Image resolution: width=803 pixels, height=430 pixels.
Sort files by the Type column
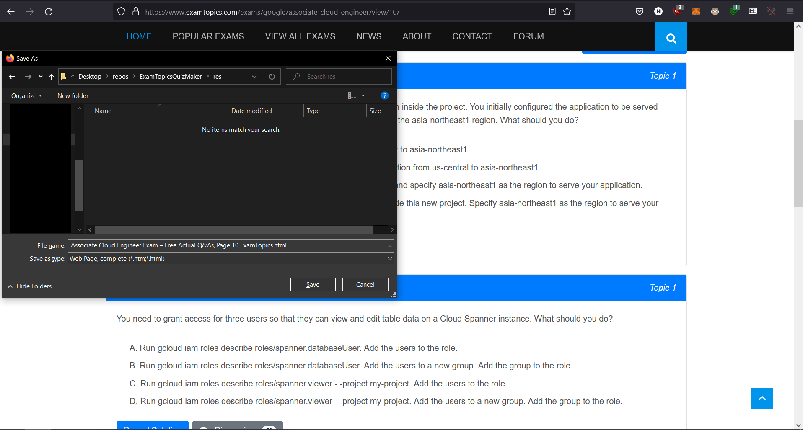click(335, 111)
